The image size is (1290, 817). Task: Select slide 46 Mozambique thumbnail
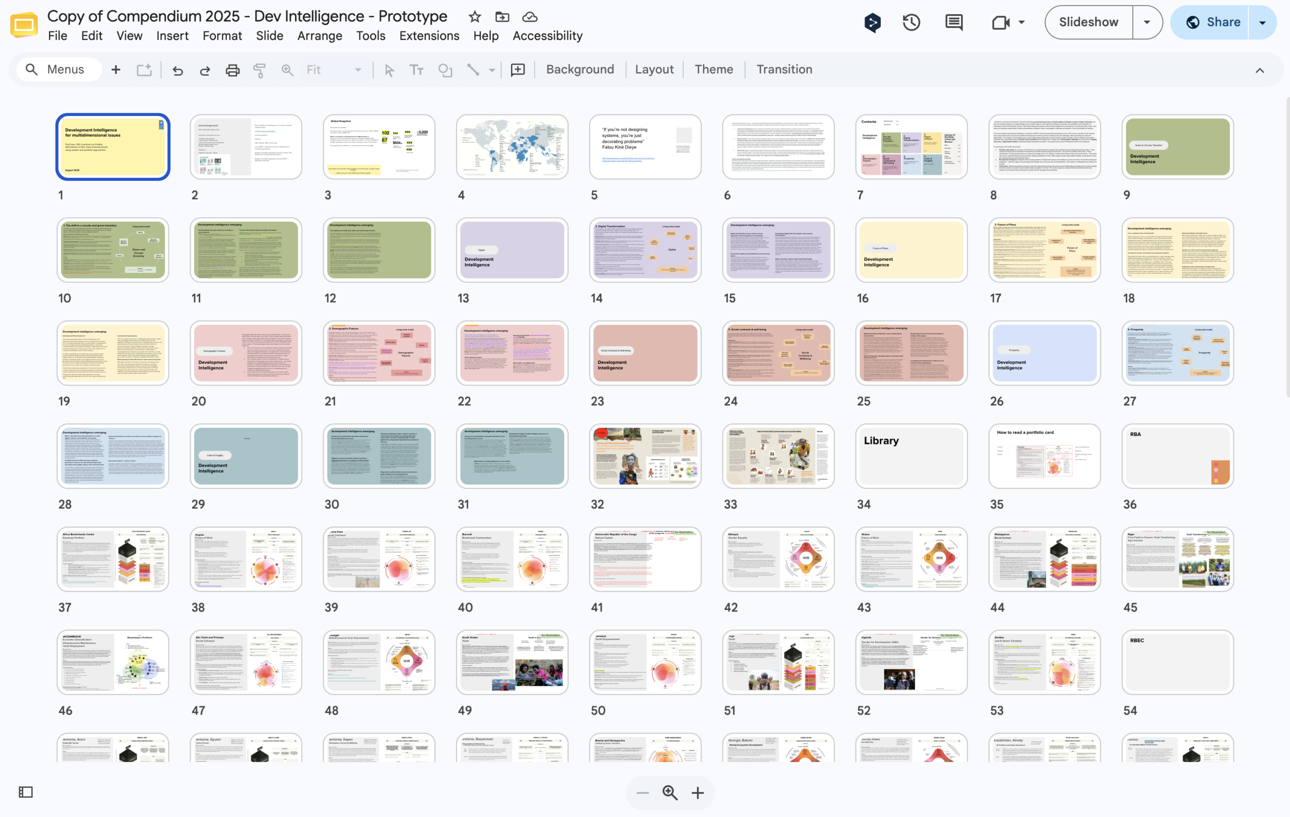(x=113, y=662)
